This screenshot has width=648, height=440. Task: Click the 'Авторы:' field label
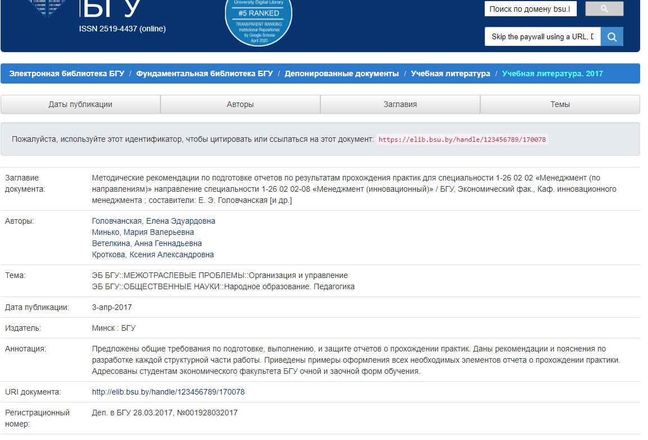pyautogui.click(x=20, y=221)
